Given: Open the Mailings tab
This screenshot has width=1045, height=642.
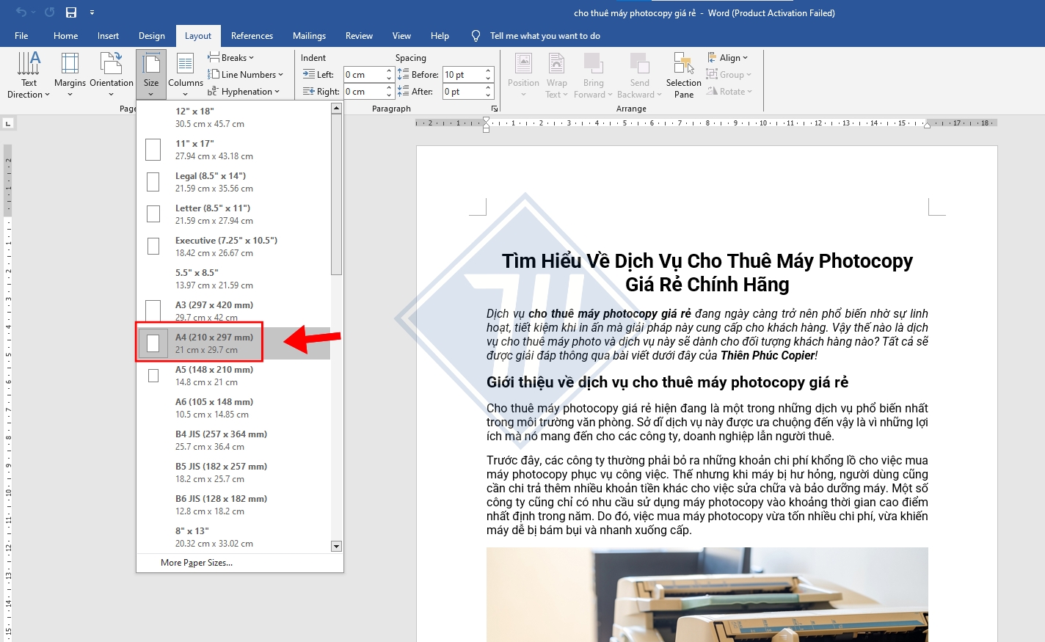Looking at the screenshot, I should pos(309,35).
